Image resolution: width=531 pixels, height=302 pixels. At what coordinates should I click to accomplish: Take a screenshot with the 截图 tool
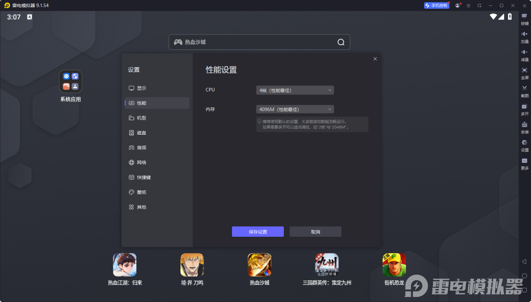[524, 91]
